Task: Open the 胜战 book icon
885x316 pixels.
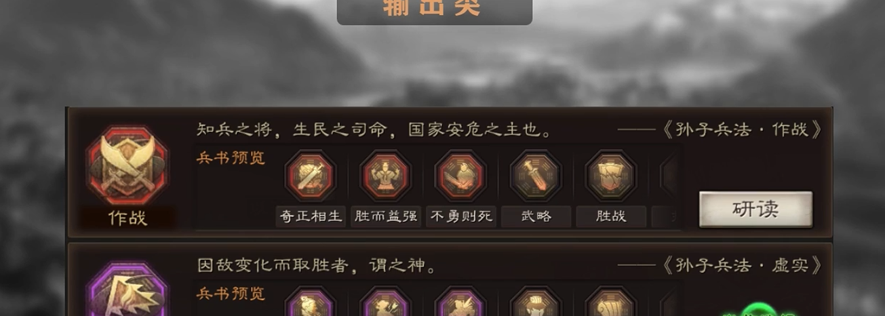Action: [611, 176]
